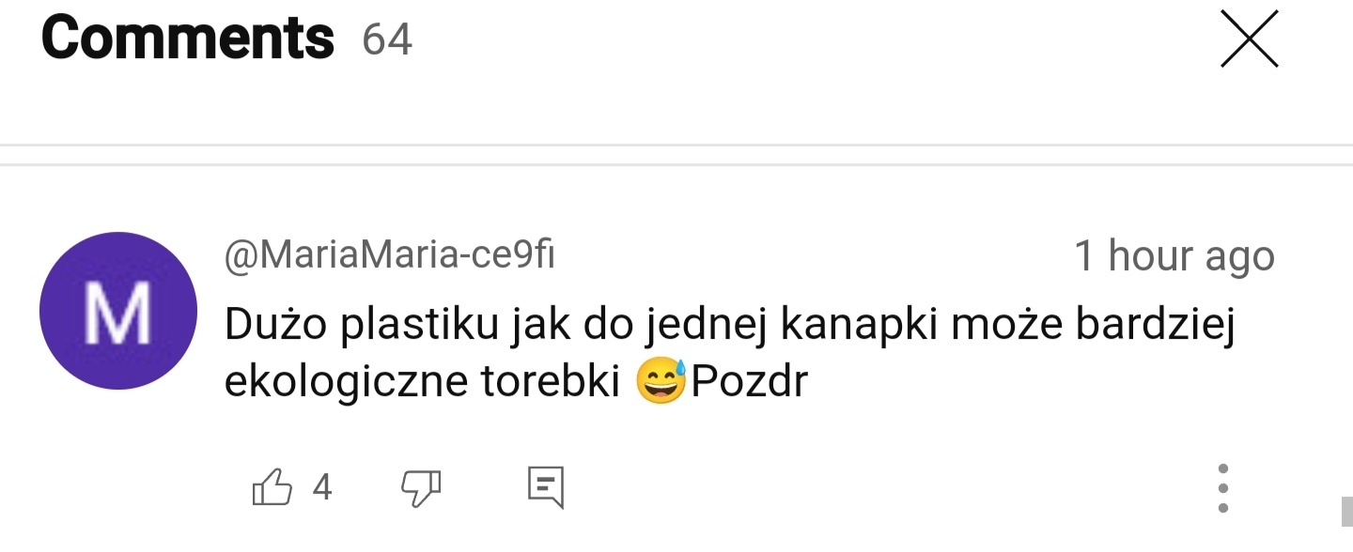Screen dimensions: 1353x552
Task: Open the three-dot comment options menu
Action: [x=1222, y=488]
